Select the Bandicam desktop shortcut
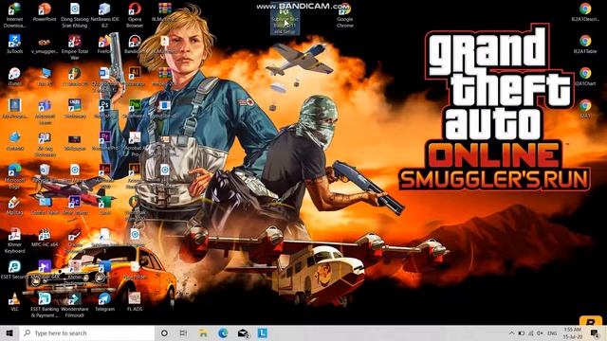 (135, 44)
